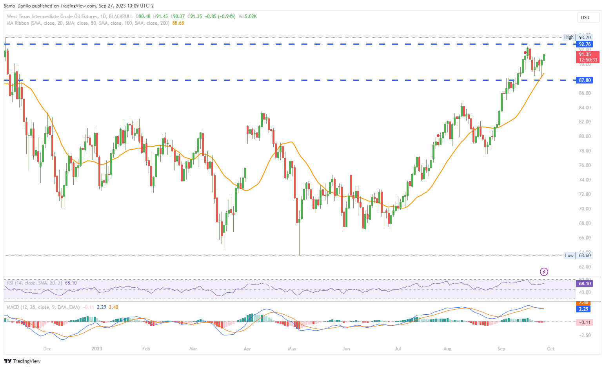Click the 2023 label on the time axis

[x=96, y=349]
